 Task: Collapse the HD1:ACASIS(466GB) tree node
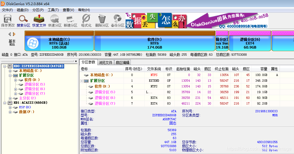[x=5, y=103]
